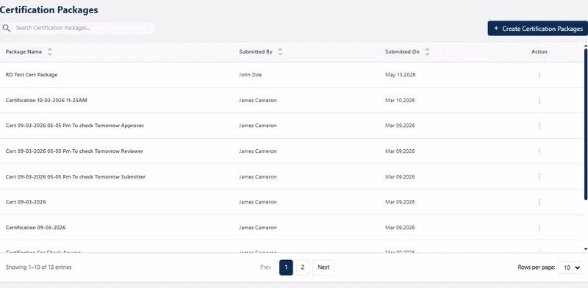Click 'John Doe' submitter cell
The height and width of the screenshot is (288, 588).
pos(250,75)
